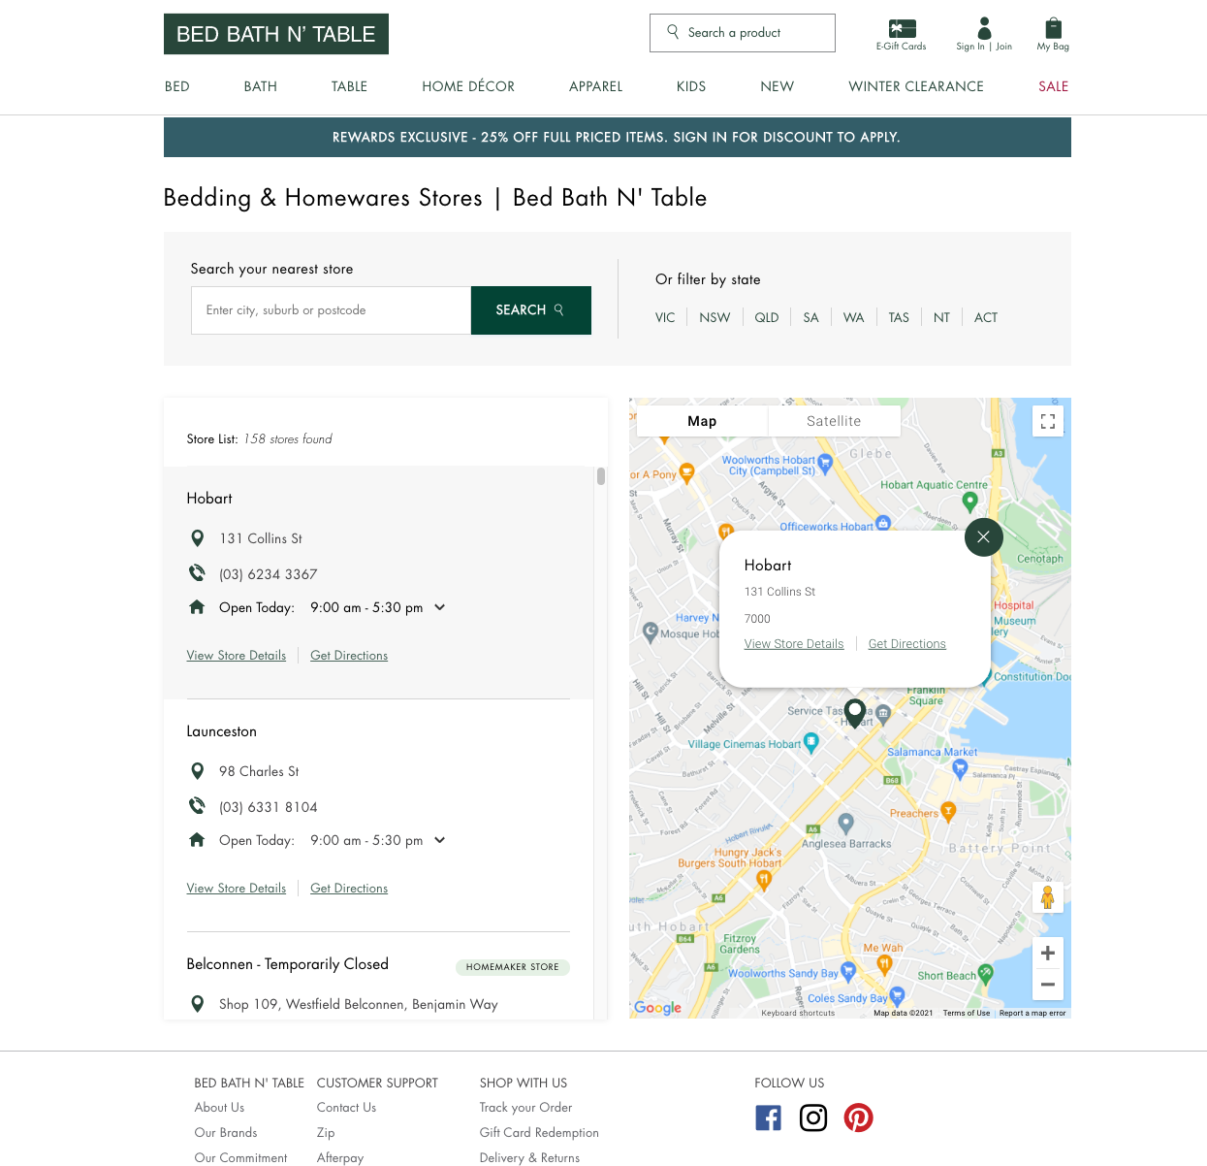Open the NEW menu
Viewport: 1207px width, 1166px height.
(778, 86)
